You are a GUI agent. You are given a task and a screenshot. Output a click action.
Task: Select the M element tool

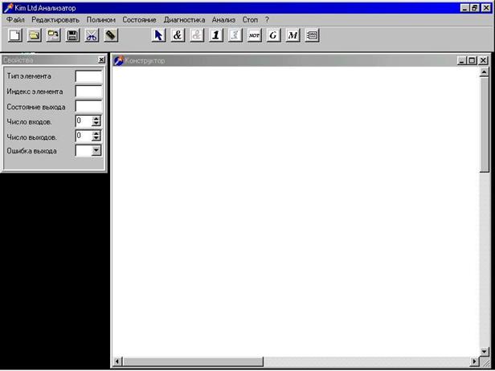click(x=292, y=35)
